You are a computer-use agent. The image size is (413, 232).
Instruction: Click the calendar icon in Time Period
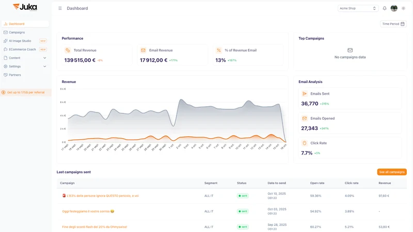pyautogui.click(x=403, y=24)
